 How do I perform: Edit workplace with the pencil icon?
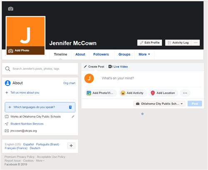73,117
